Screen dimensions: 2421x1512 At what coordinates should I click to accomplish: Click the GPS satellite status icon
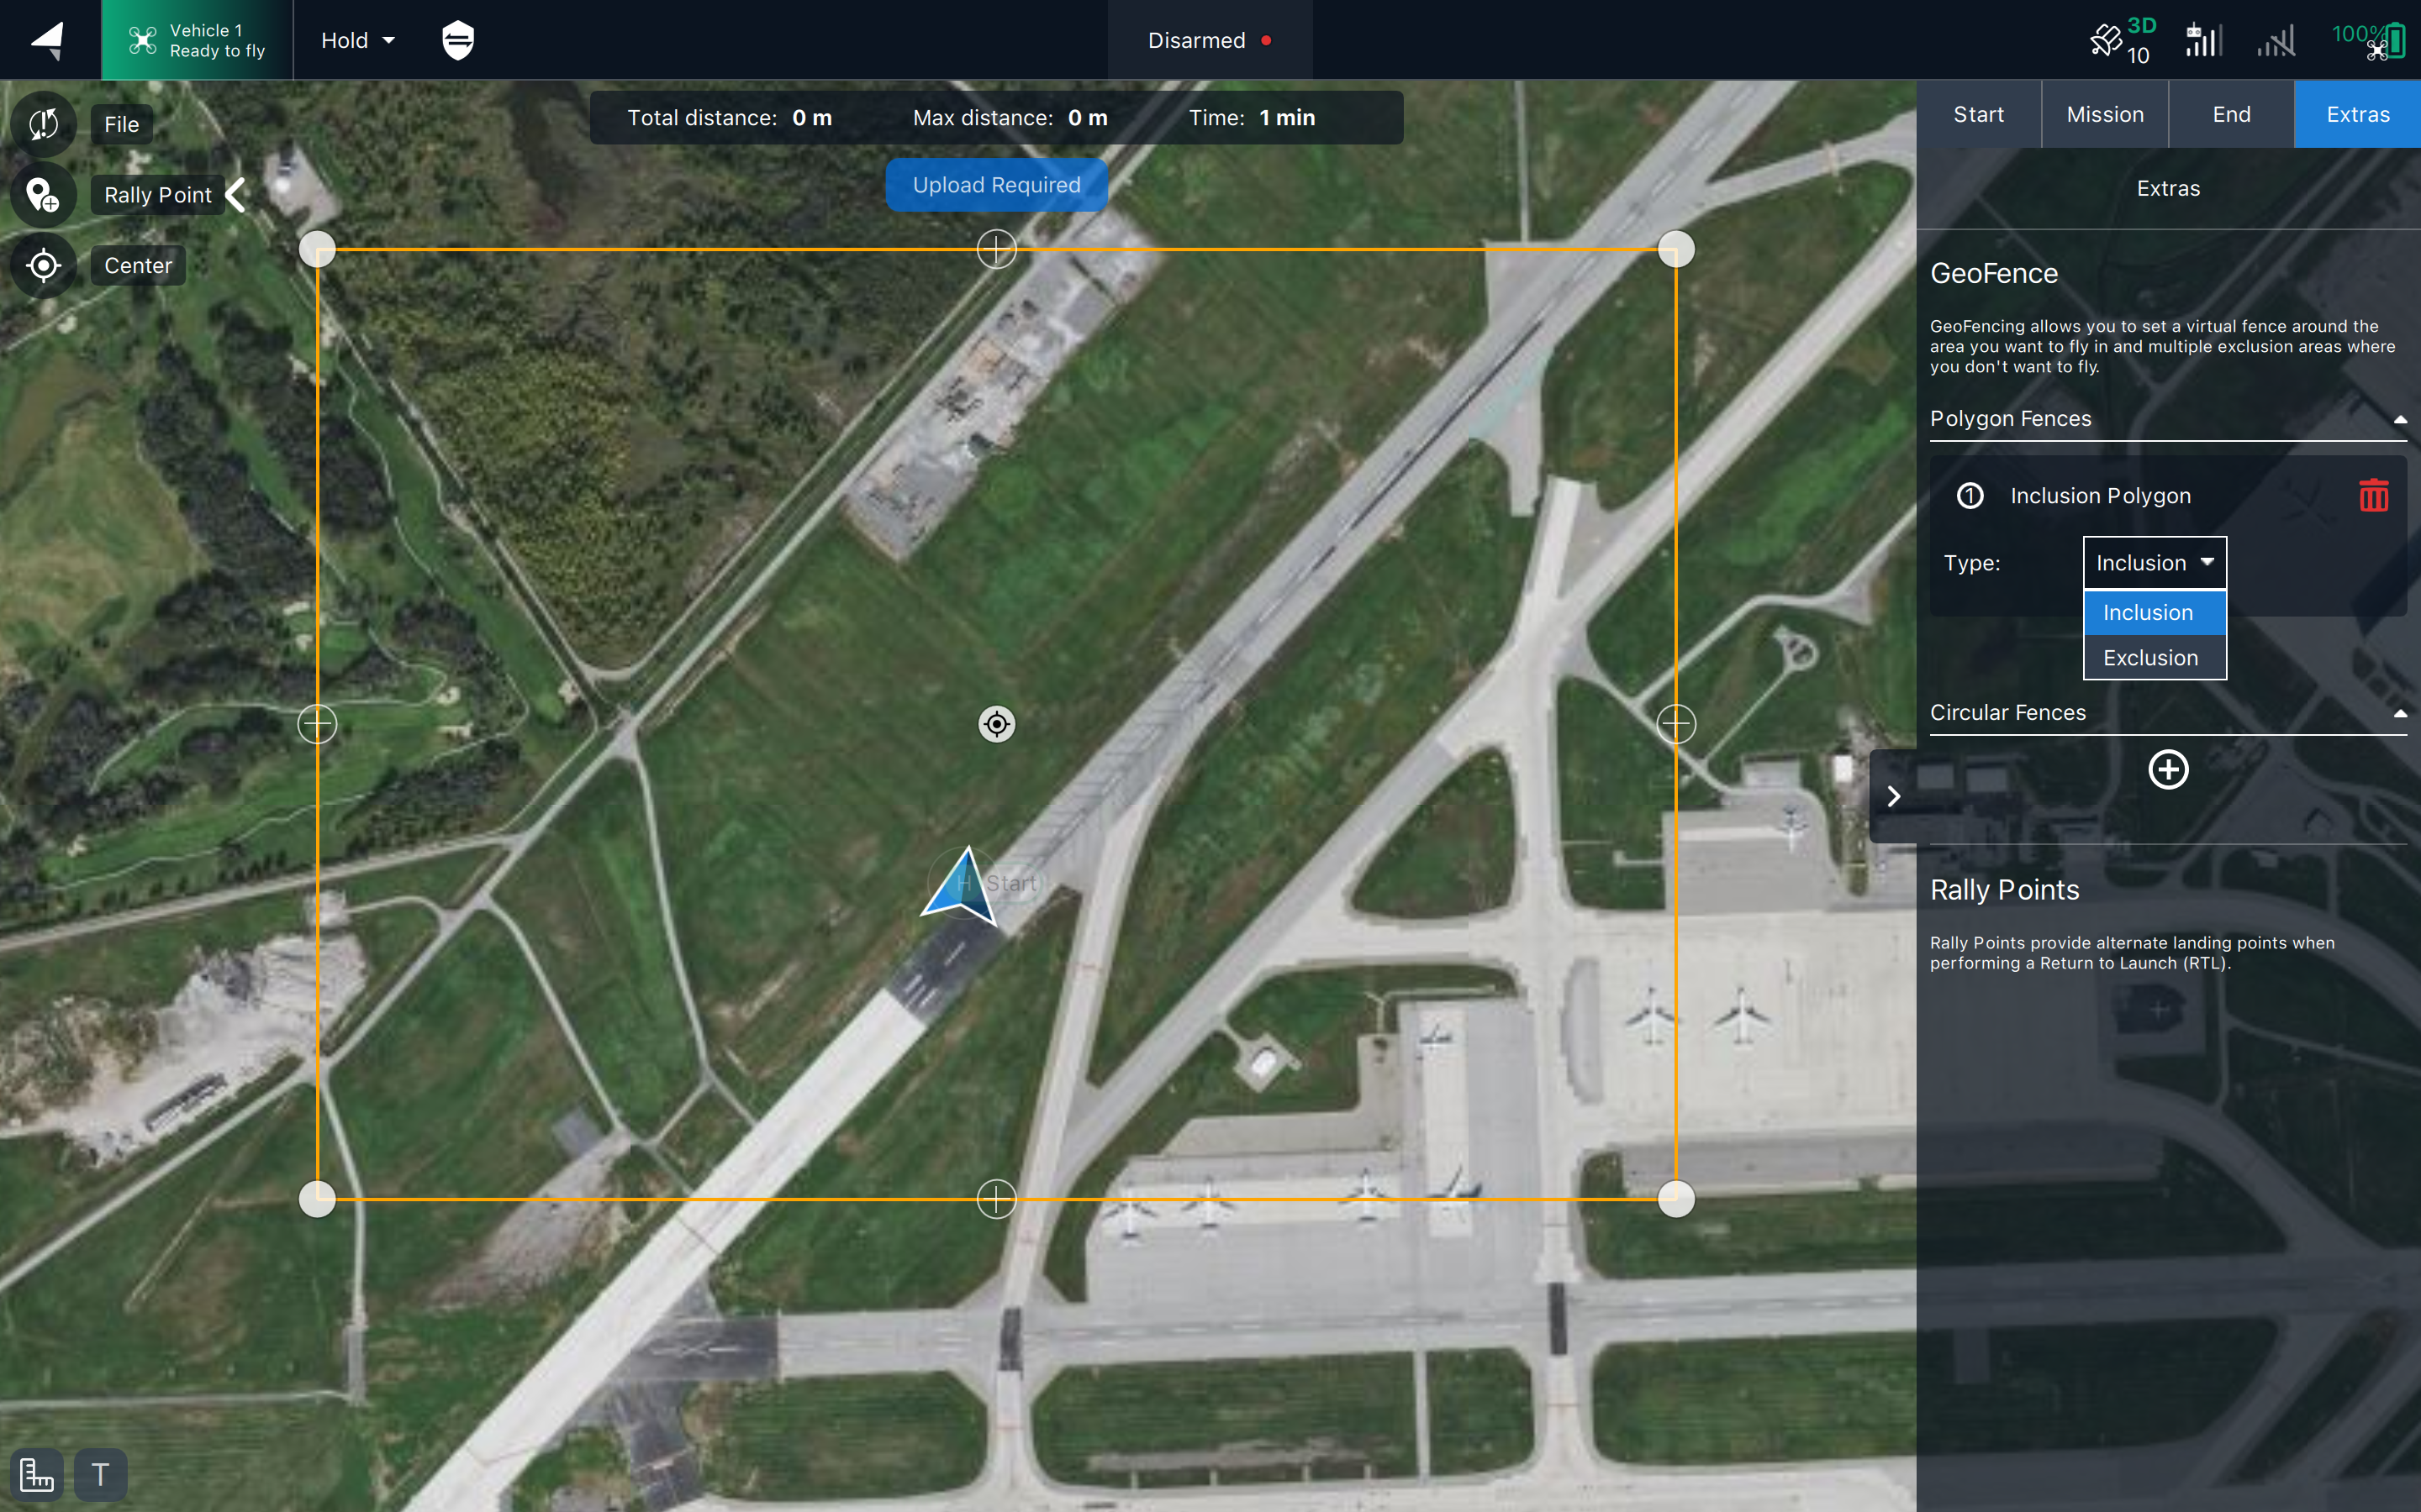(2107, 40)
